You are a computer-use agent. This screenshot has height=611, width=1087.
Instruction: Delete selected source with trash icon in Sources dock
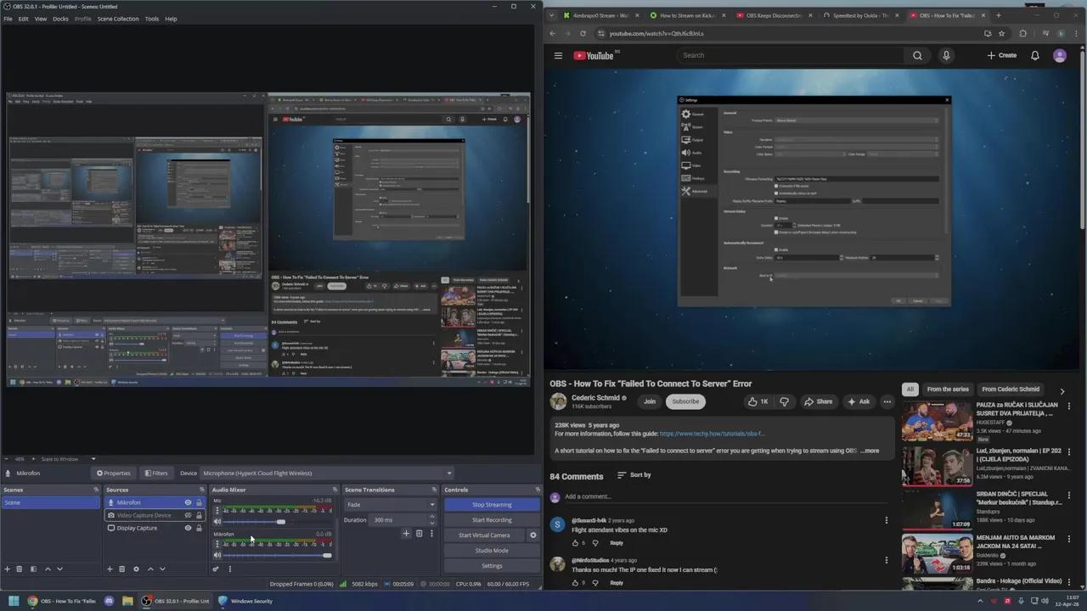[121, 569]
